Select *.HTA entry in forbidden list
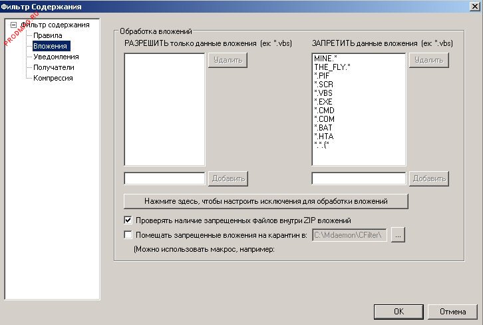483x325 pixels. (x=323, y=136)
